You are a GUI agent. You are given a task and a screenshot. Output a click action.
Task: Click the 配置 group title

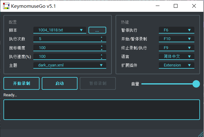13,22
